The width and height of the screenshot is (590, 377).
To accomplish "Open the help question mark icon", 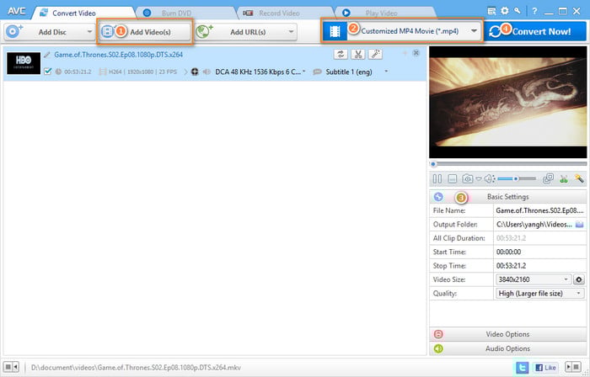I will coord(534,11).
